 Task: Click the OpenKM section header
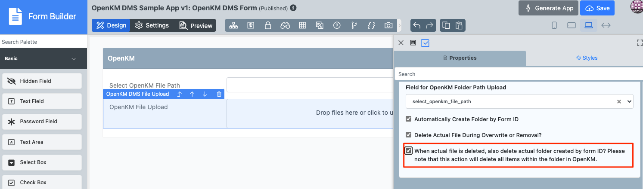[x=248, y=58]
